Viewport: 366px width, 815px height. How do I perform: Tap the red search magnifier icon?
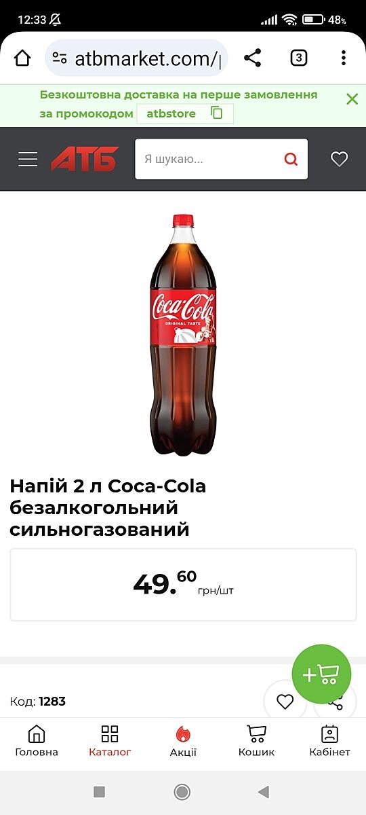point(291,160)
